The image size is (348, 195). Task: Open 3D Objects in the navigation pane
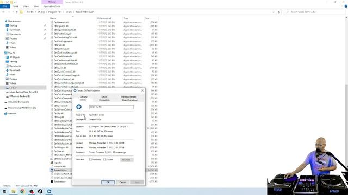15,57
